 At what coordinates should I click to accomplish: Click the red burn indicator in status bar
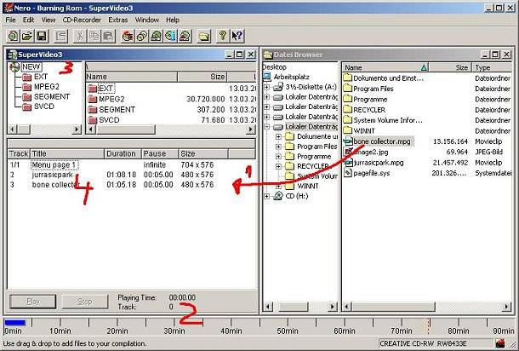click(x=500, y=342)
